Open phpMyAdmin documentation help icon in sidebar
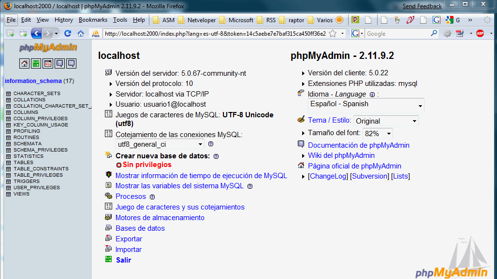Viewport: 497px width, 279px height. 59,64
